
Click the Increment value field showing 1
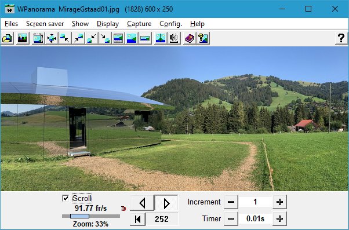(255, 202)
